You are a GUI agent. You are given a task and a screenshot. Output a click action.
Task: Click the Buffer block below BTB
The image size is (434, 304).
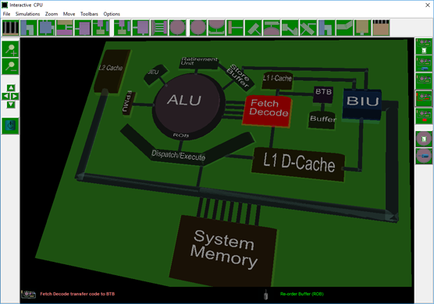coord(322,120)
